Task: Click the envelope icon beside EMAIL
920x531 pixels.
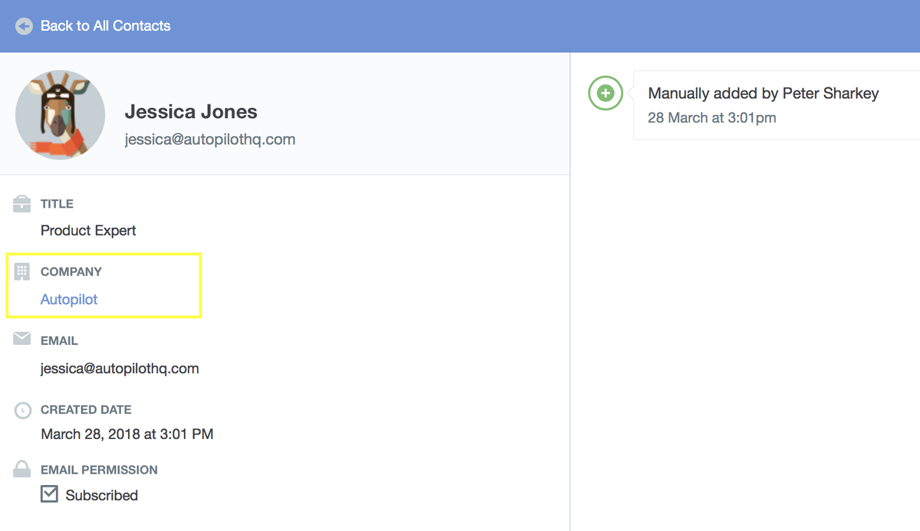Action: point(21,339)
